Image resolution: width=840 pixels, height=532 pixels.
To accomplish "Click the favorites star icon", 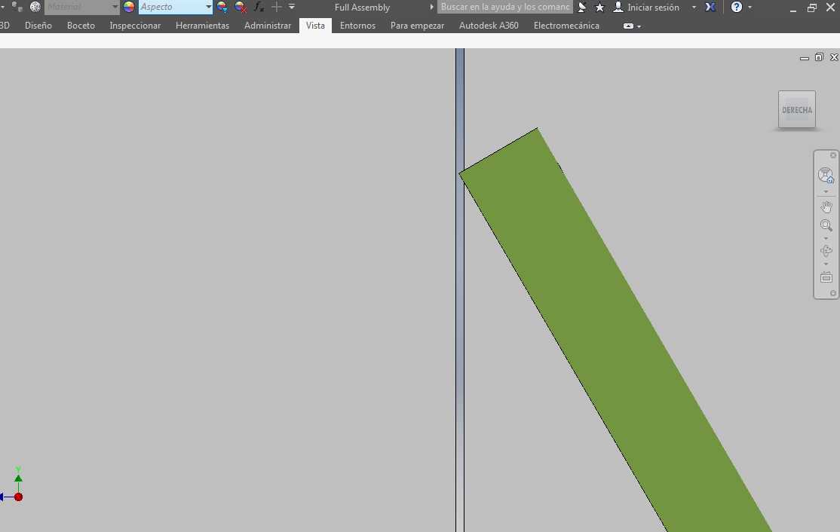I will (600, 8).
